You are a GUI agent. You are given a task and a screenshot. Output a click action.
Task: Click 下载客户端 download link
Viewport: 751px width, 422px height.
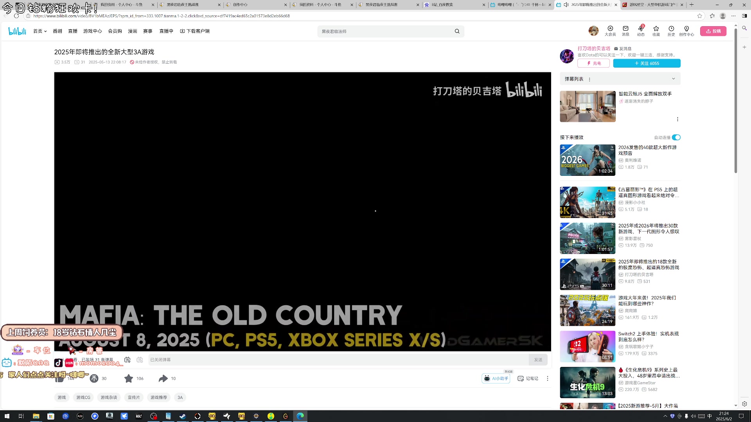195,31
